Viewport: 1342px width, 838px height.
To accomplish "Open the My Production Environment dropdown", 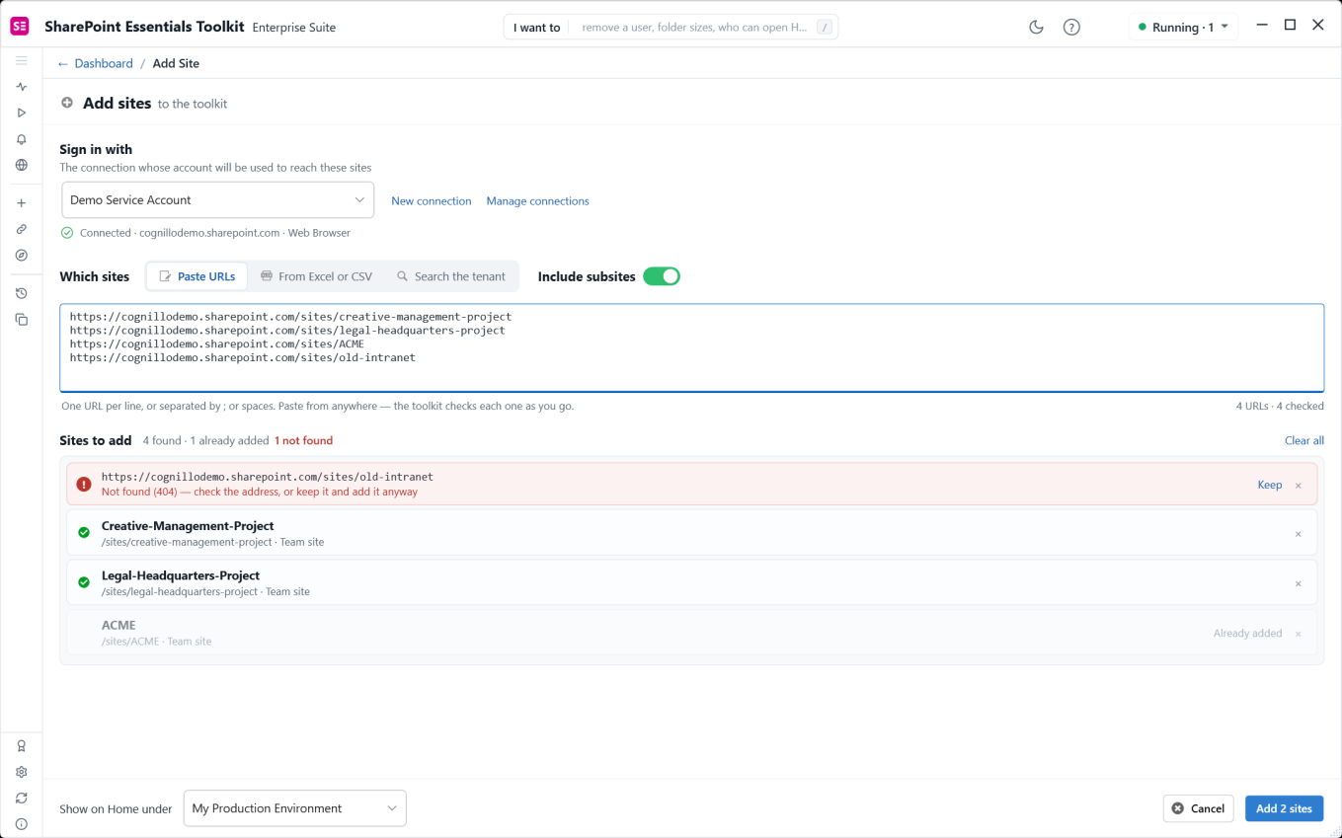I will [x=295, y=807].
